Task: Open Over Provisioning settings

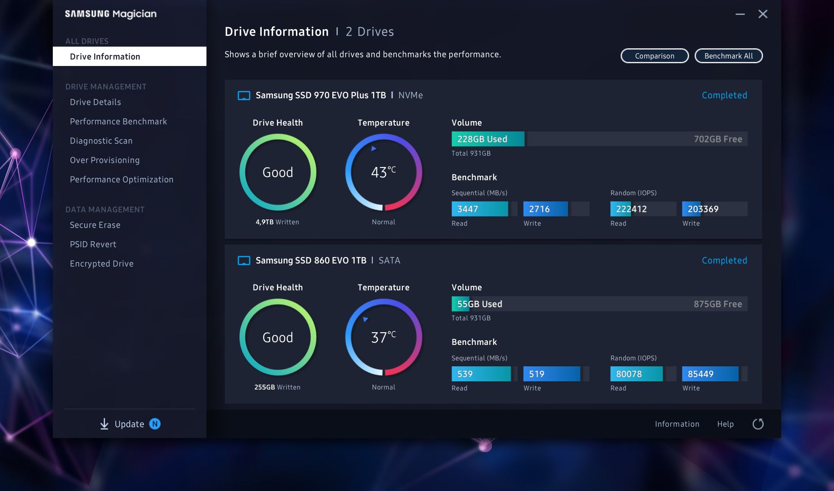Action: click(105, 160)
